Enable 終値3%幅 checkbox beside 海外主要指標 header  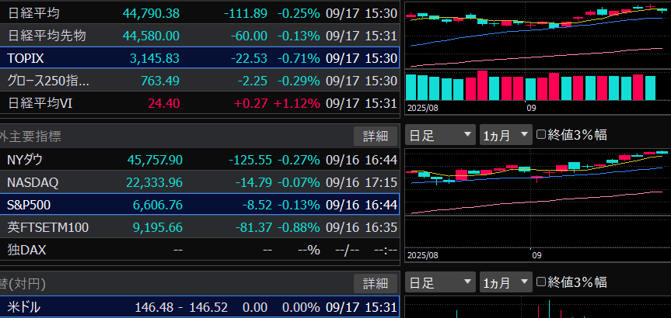pos(542,135)
